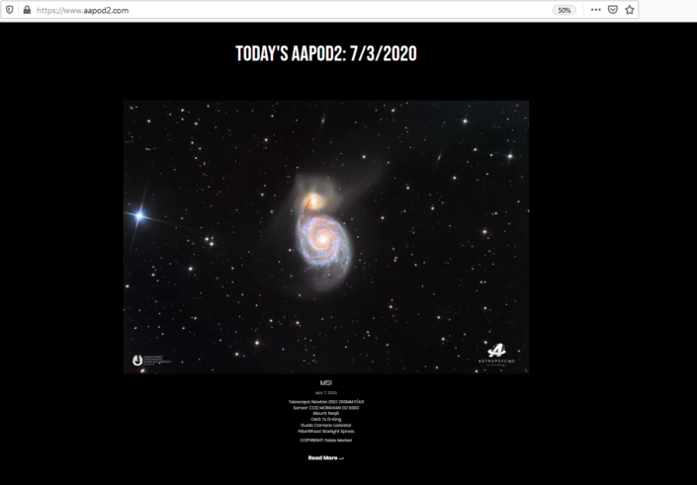The image size is (697, 485).
Task: Click the Telescope Newton GSO text line
Action: pos(326,401)
